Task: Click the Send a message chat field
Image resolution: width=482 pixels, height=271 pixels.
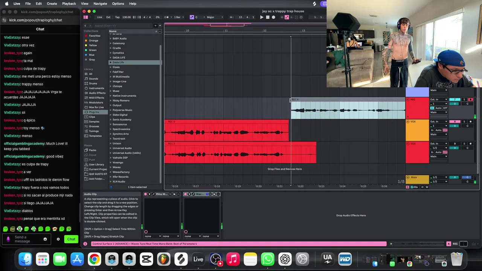Action: click(26, 239)
